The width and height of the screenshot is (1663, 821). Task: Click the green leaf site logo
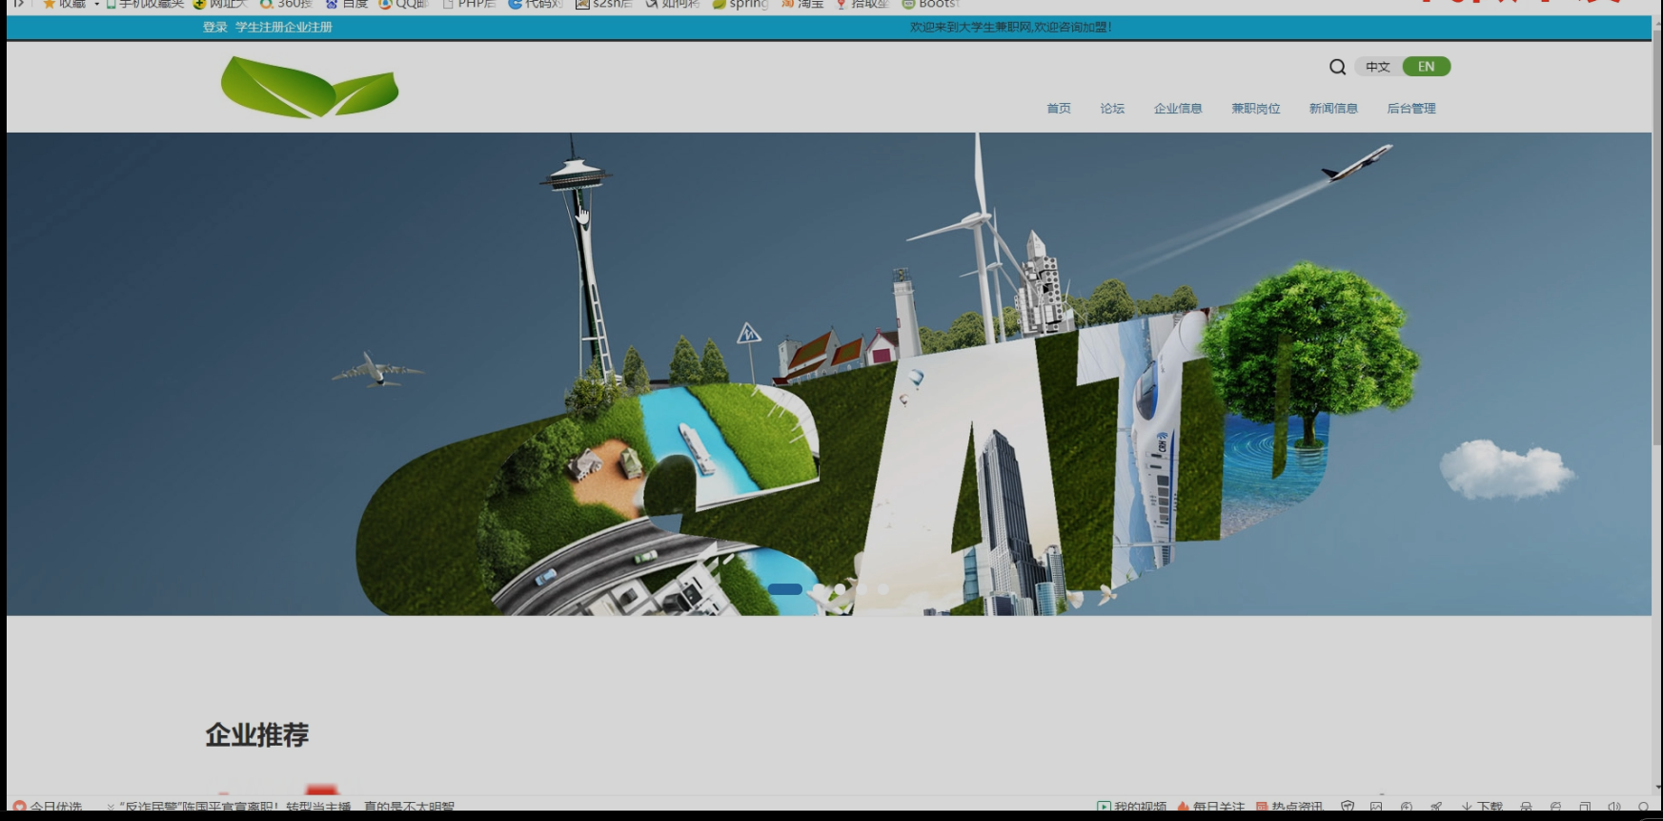(x=310, y=87)
